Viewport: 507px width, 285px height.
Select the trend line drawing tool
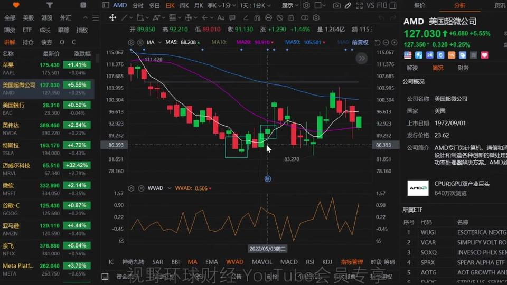124,17
